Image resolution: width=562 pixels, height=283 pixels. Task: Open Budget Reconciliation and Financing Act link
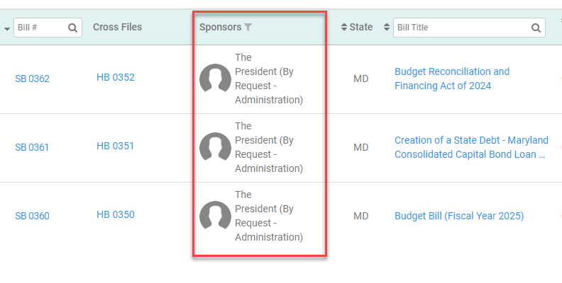(452, 79)
